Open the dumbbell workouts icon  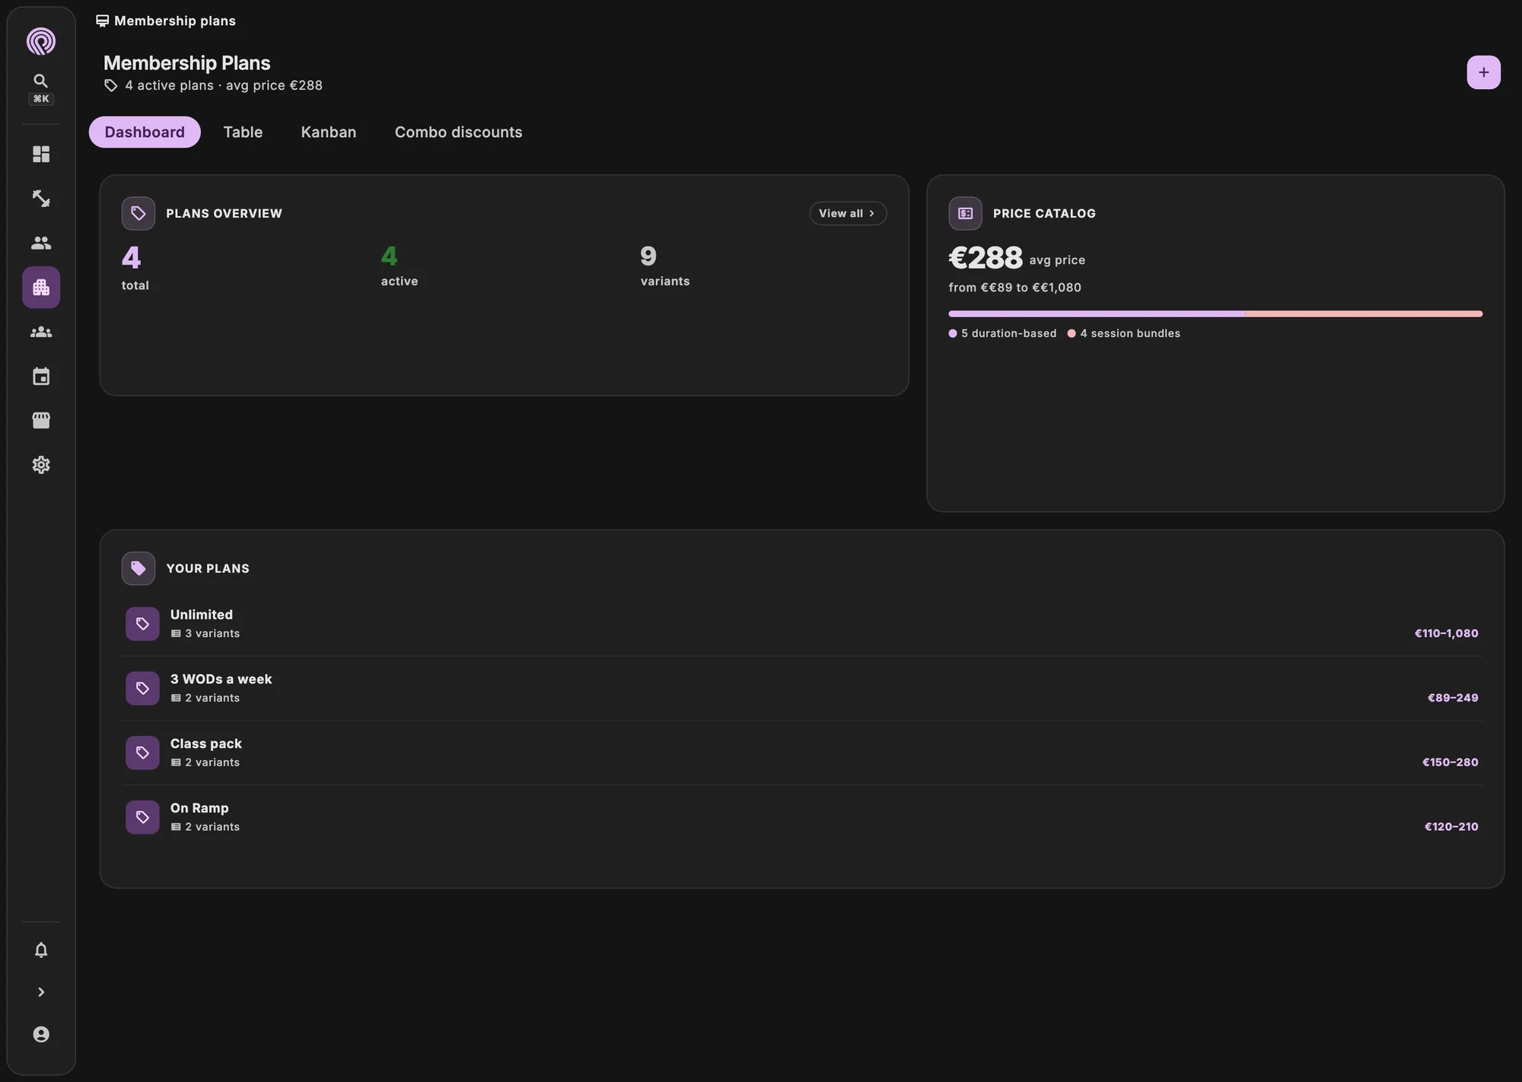41,199
